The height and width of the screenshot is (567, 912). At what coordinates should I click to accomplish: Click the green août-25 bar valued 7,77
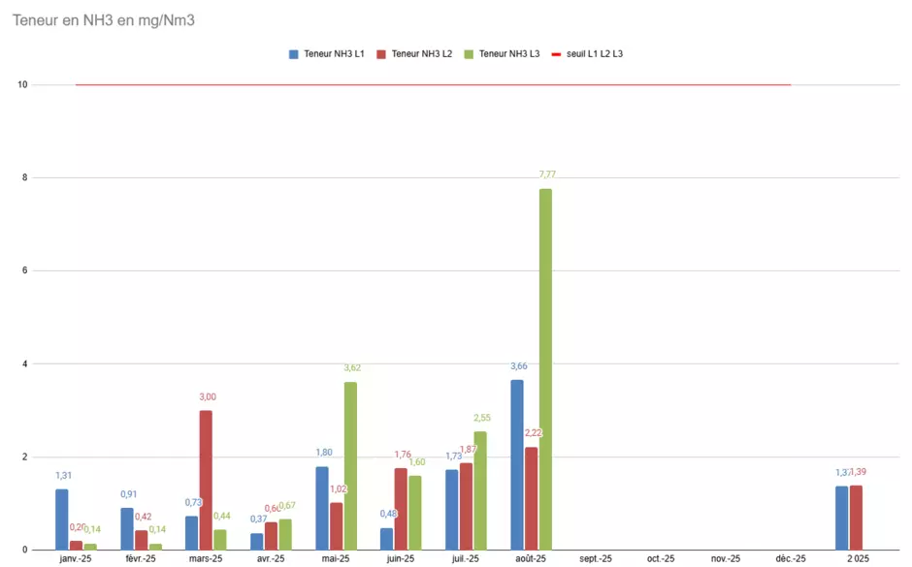545,368
